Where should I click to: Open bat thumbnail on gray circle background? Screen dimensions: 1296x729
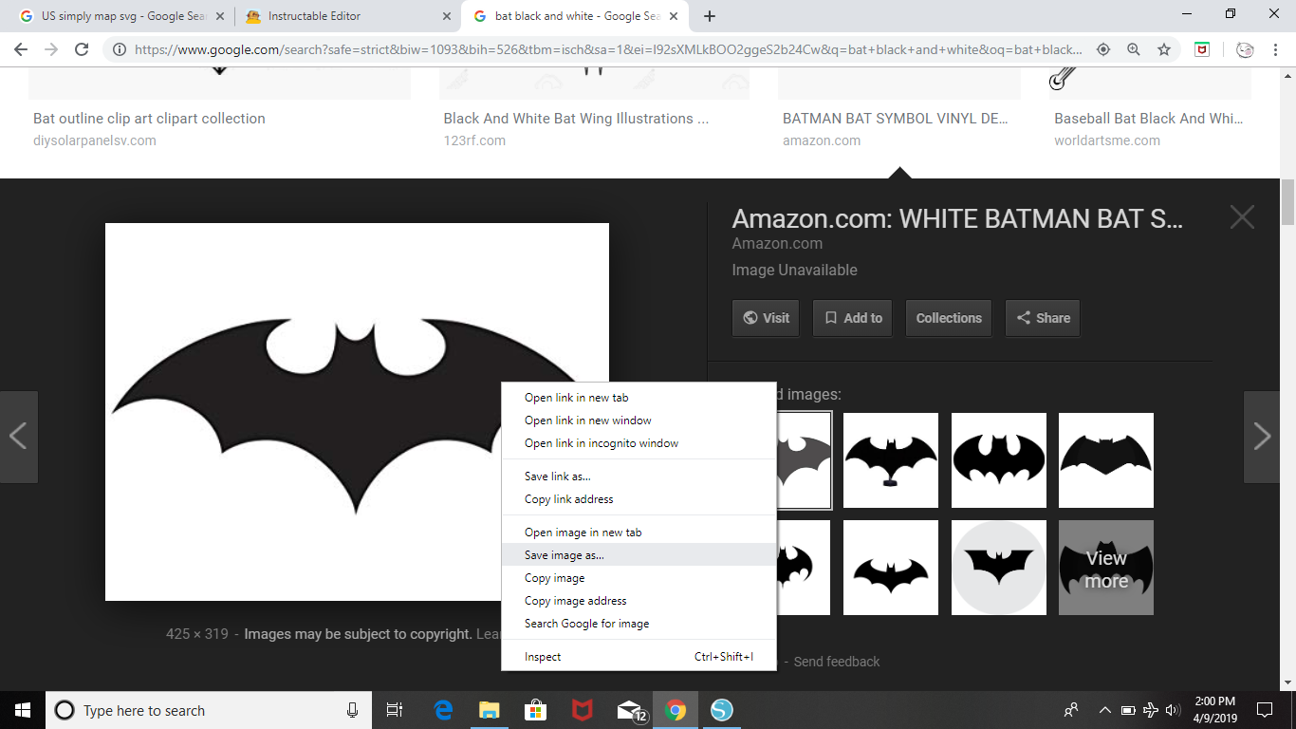coord(999,568)
